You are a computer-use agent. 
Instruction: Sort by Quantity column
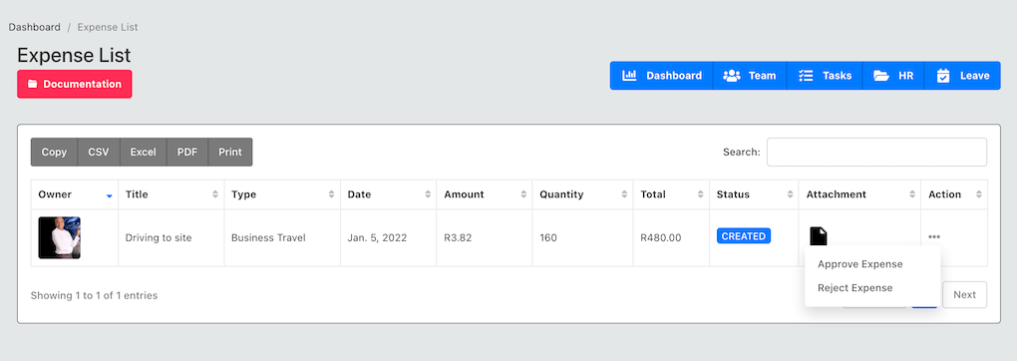(583, 194)
